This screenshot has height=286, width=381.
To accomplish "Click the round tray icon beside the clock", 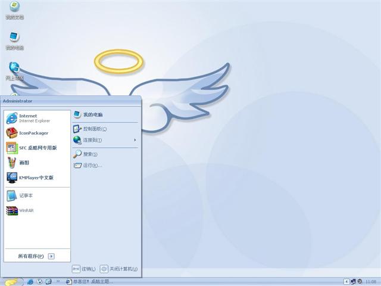I will (360, 281).
